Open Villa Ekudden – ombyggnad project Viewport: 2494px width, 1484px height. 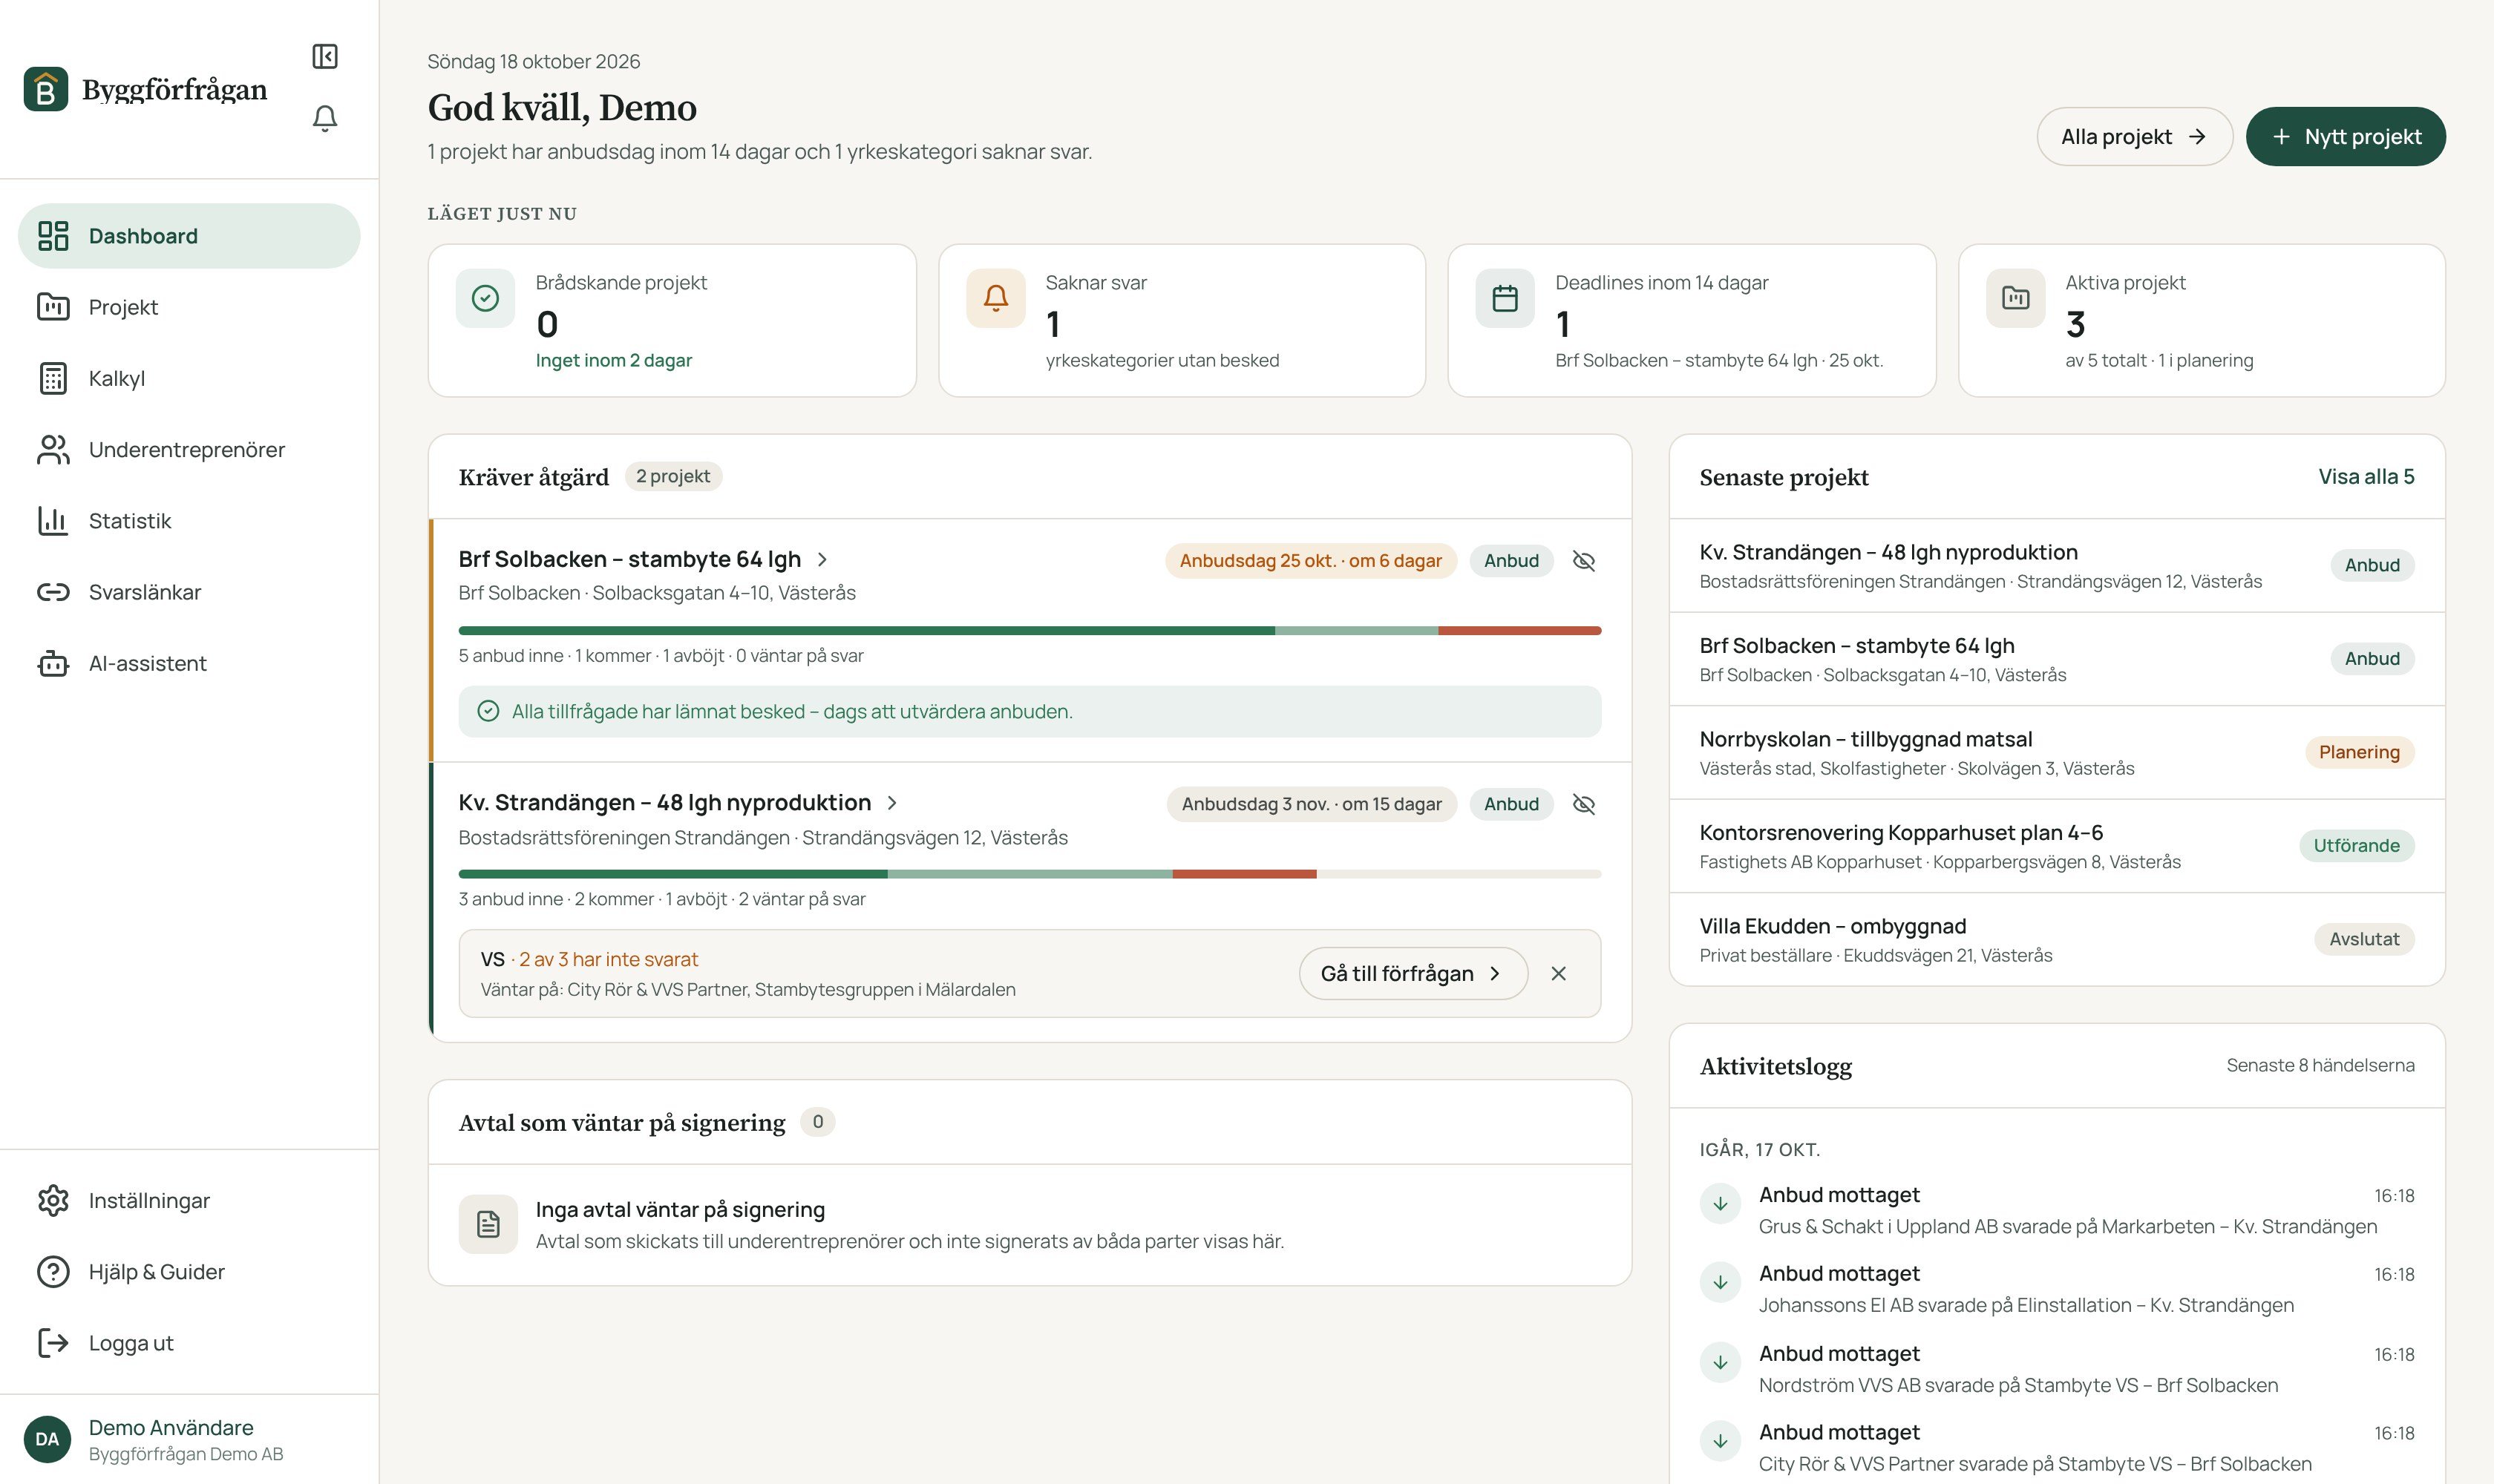2057,939
